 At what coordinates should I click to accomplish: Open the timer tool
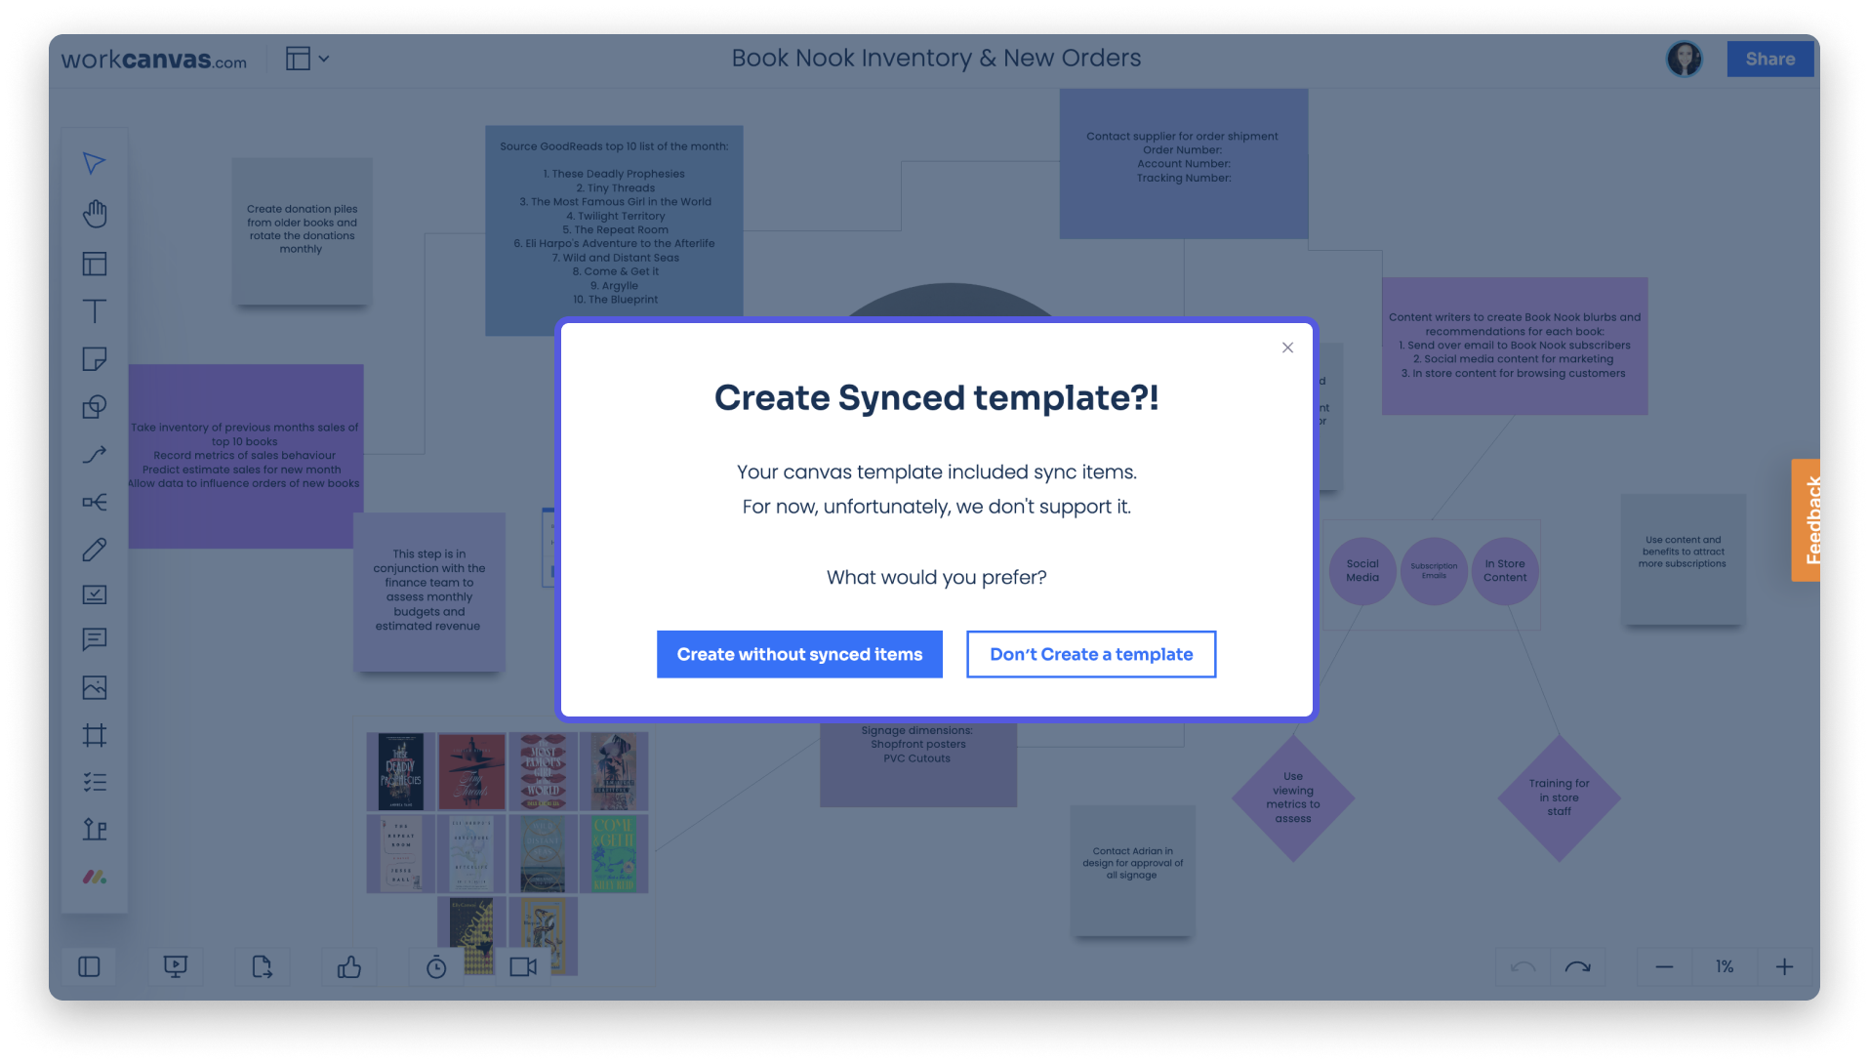[x=436, y=966]
